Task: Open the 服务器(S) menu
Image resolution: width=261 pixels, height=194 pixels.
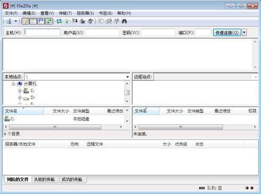Action: (x=86, y=13)
